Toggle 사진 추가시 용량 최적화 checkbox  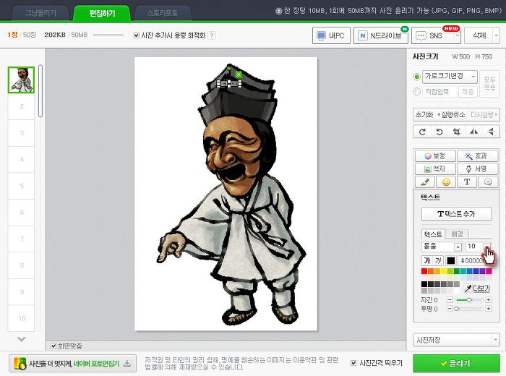pos(137,35)
